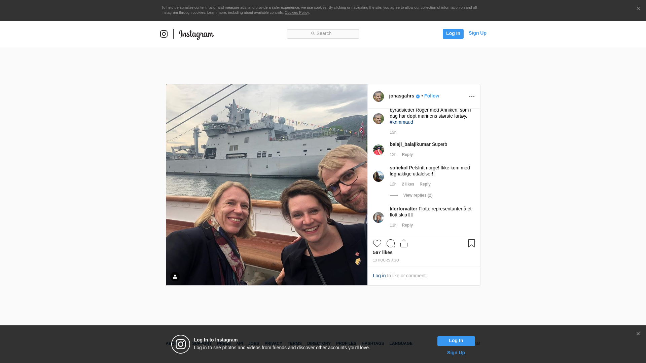Open the HASHTAGS footer menu item
This screenshot has width=646, height=363.
pyautogui.click(x=372, y=344)
